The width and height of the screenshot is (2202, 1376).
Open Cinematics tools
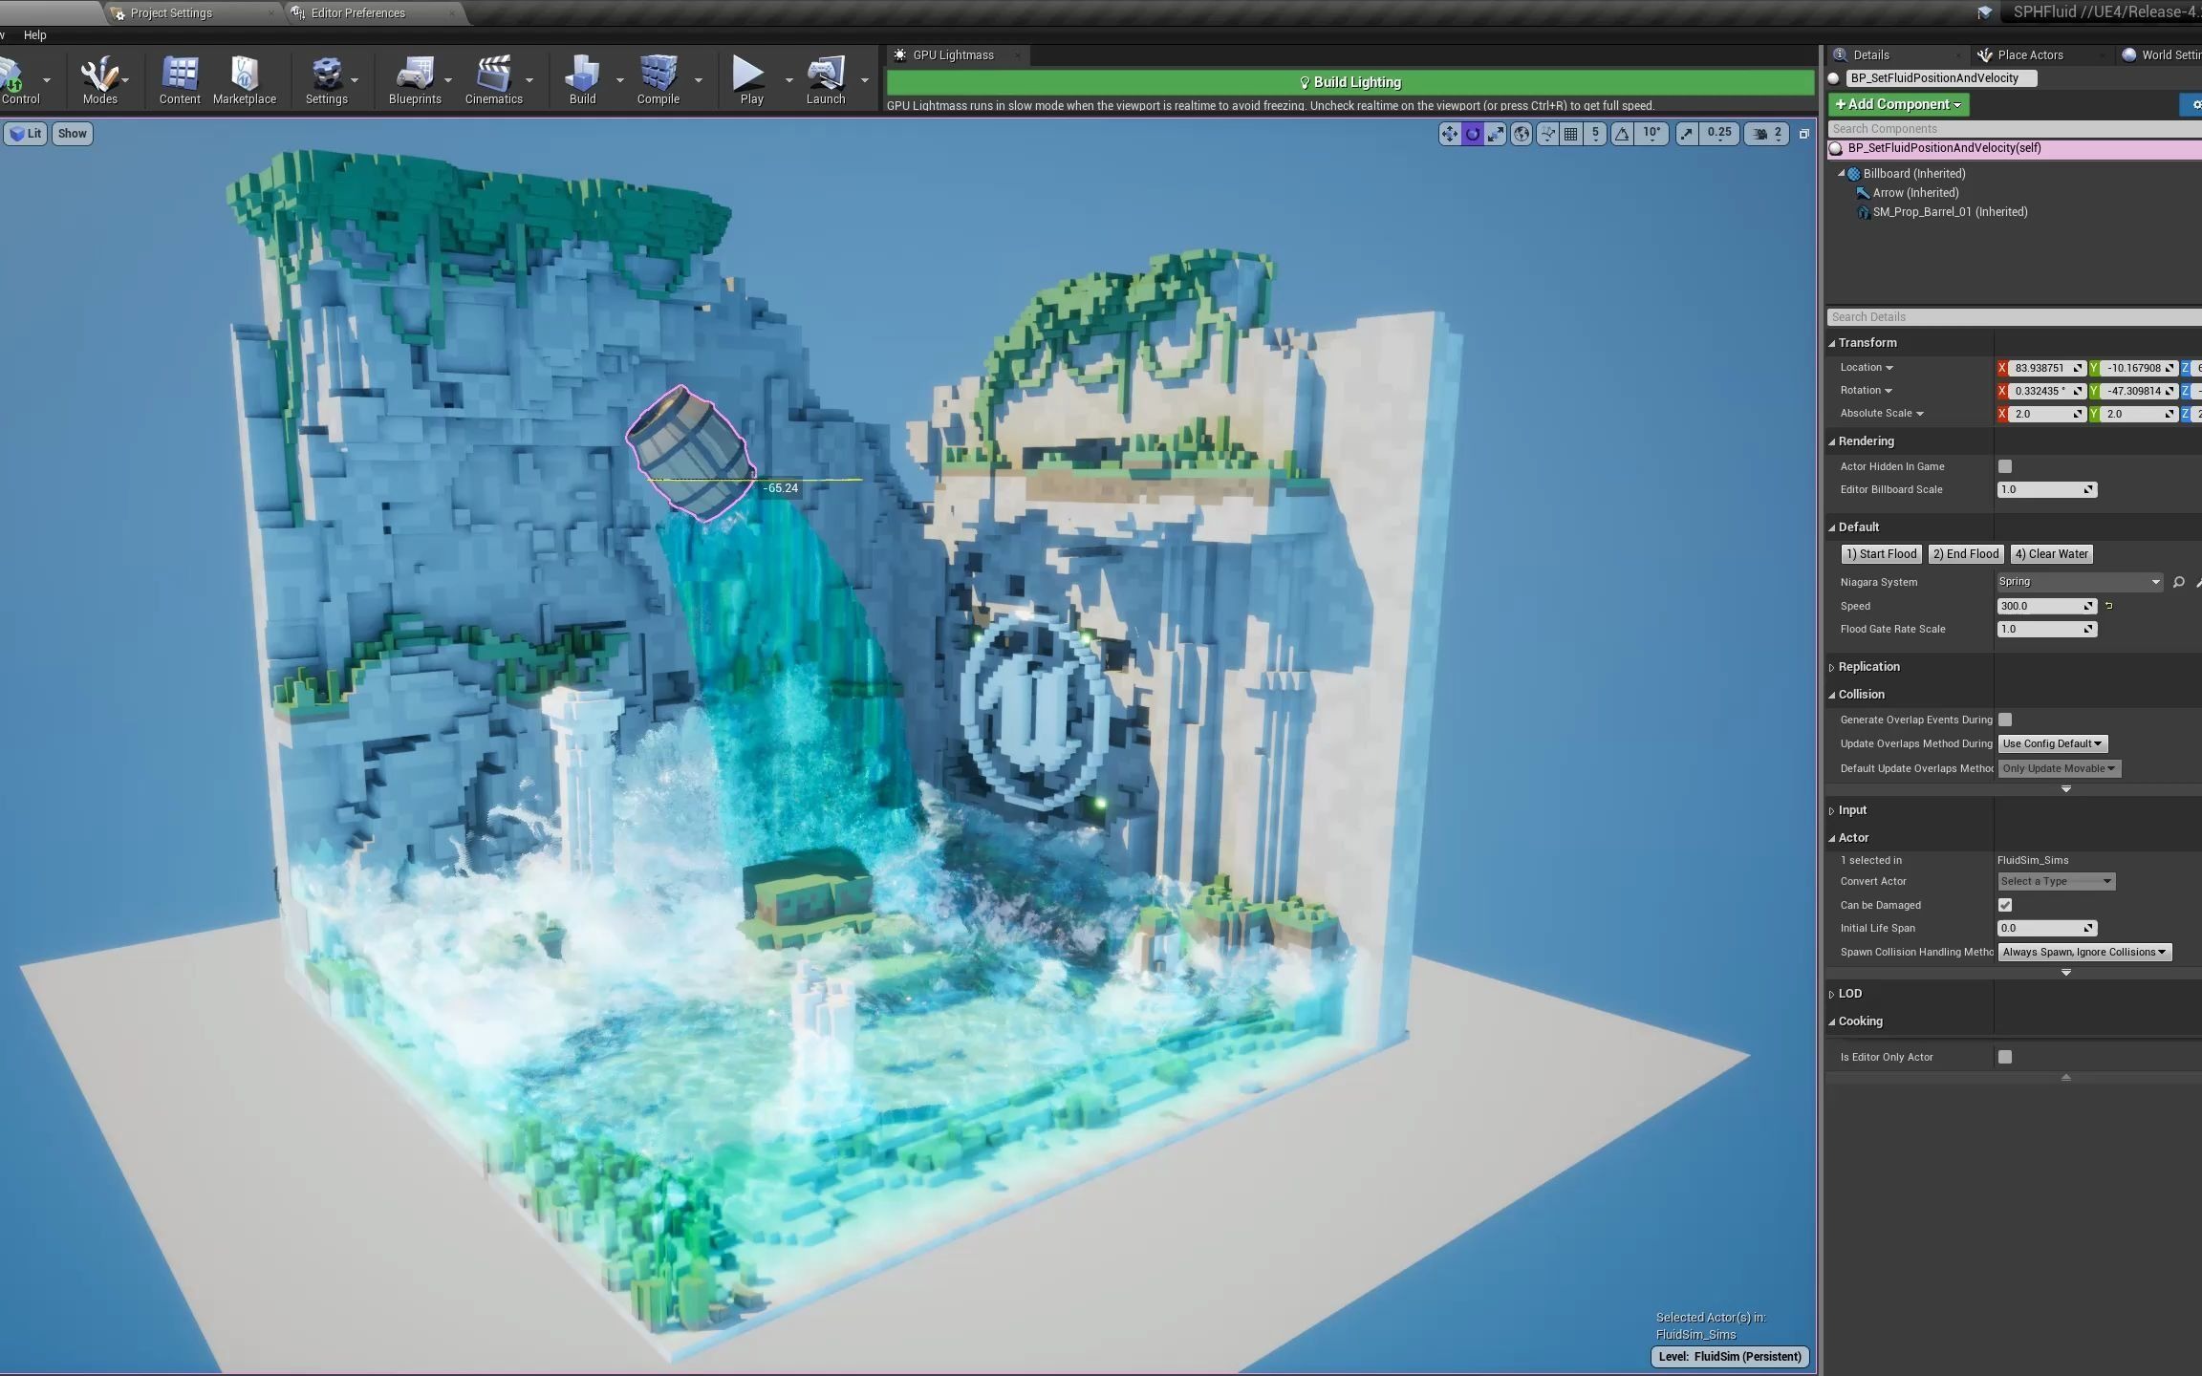pyautogui.click(x=494, y=80)
